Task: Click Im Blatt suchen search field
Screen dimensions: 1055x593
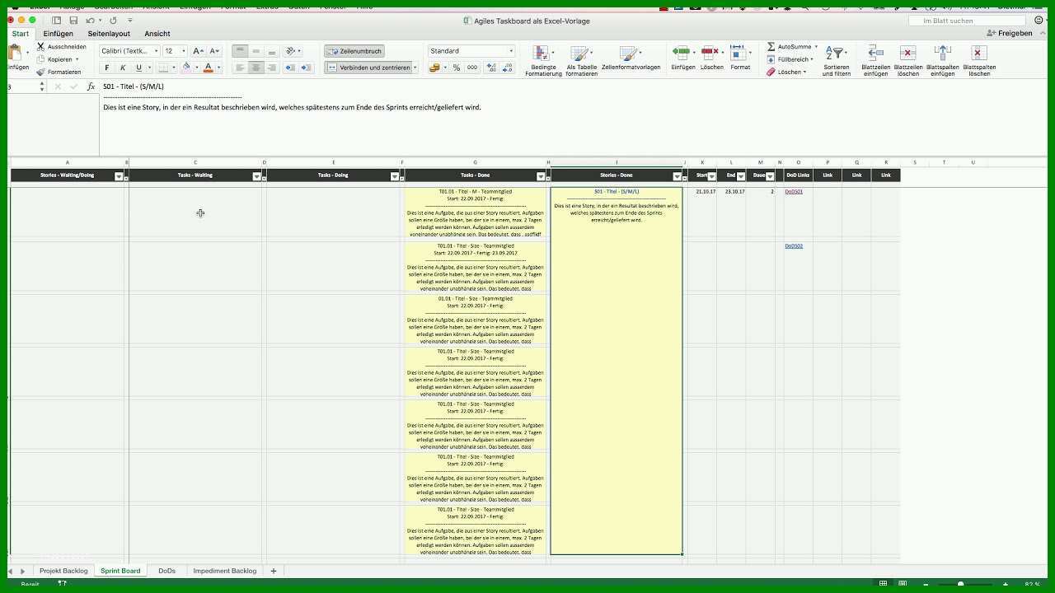Action: click(965, 21)
